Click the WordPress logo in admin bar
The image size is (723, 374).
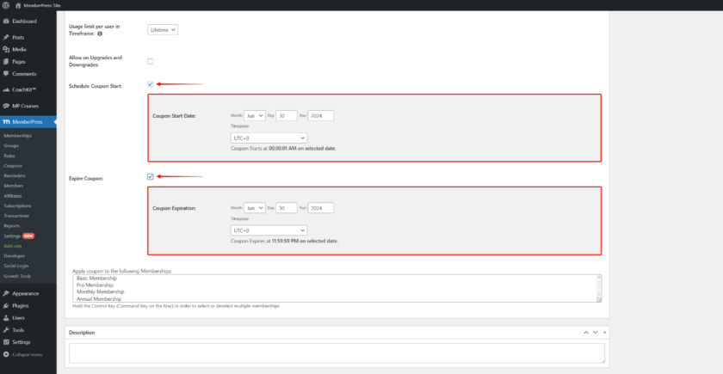[x=5, y=5]
